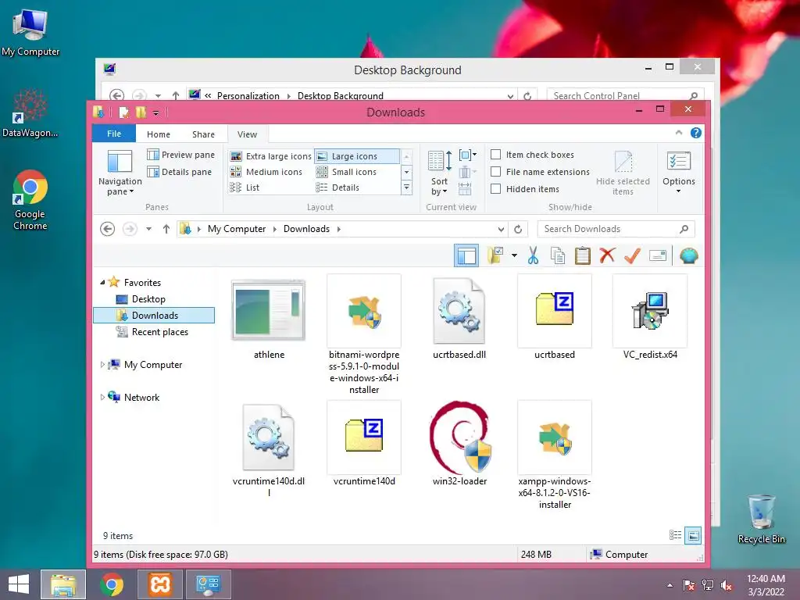Select the bitnami-wordpress installer file

click(364, 334)
